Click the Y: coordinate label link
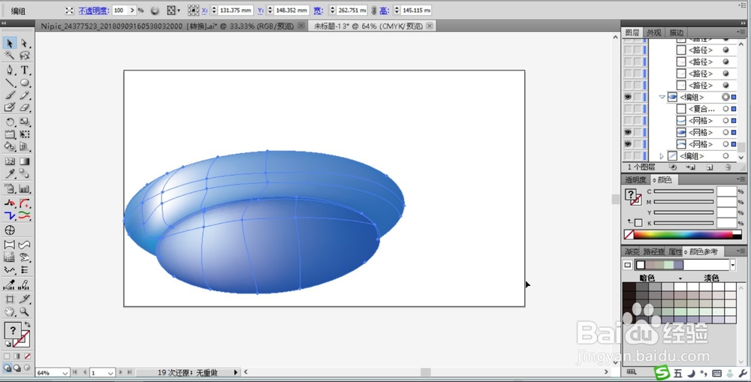 click(x=261, y=10)
